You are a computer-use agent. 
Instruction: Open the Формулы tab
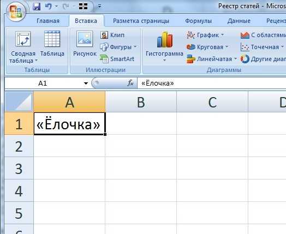click(x=198, y=21)
